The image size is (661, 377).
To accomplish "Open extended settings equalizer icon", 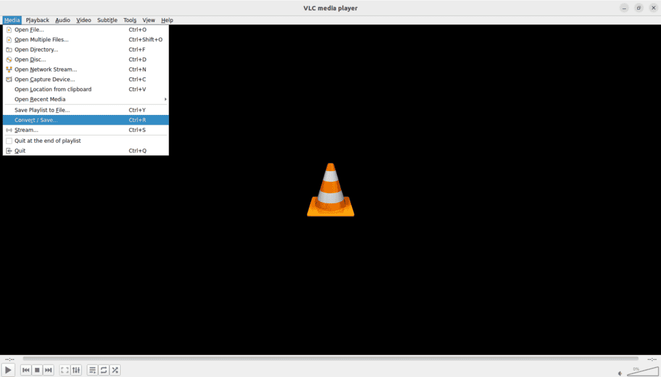I will click(x=76, y=370).
